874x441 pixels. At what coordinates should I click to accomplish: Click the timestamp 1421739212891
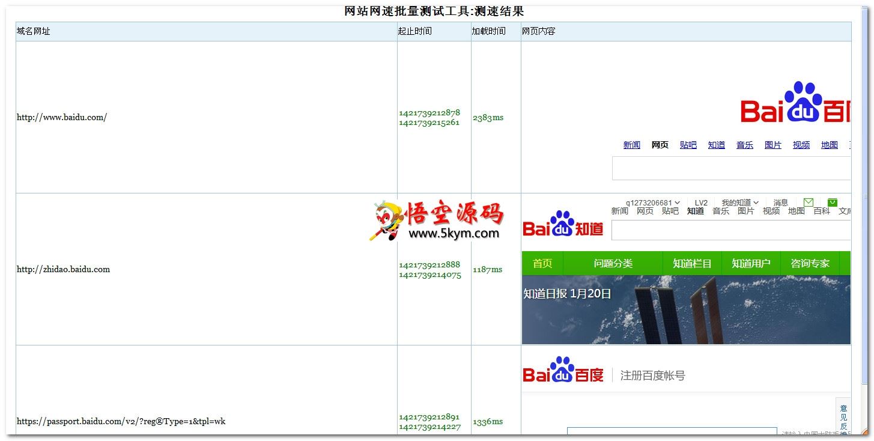tap(429, 416)
